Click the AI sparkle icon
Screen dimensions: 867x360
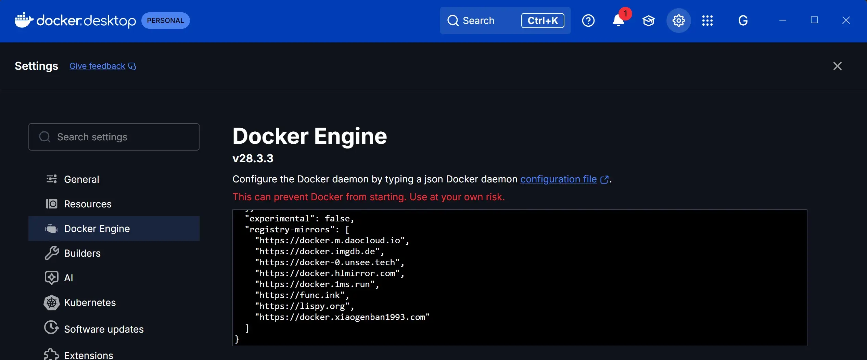point(52,278)
